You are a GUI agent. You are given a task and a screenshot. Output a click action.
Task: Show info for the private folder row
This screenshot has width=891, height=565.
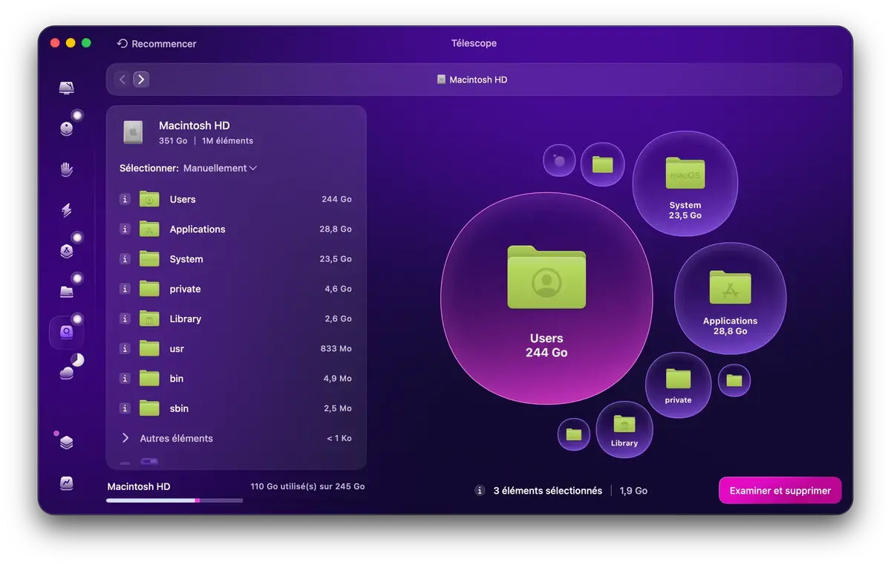coord(125,289)
